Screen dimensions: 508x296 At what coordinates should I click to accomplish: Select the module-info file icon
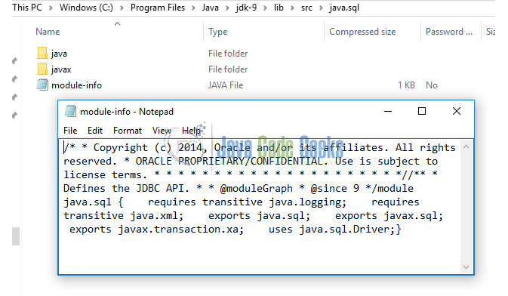click(x=42, y=85)
